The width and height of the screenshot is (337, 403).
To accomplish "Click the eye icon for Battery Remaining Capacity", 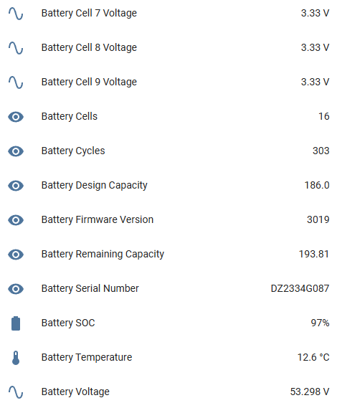I will click(x=16, y=255).
